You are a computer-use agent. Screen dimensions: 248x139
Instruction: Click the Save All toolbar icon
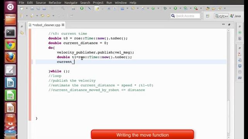(x=38, y=8)
